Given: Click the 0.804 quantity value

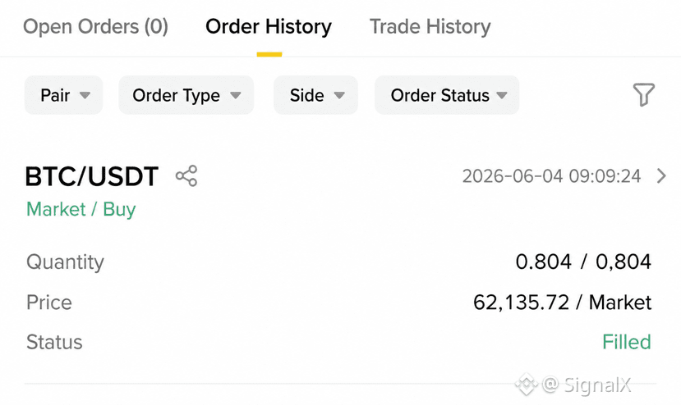Looking at the screenshot, I should (x=543, y=262).
